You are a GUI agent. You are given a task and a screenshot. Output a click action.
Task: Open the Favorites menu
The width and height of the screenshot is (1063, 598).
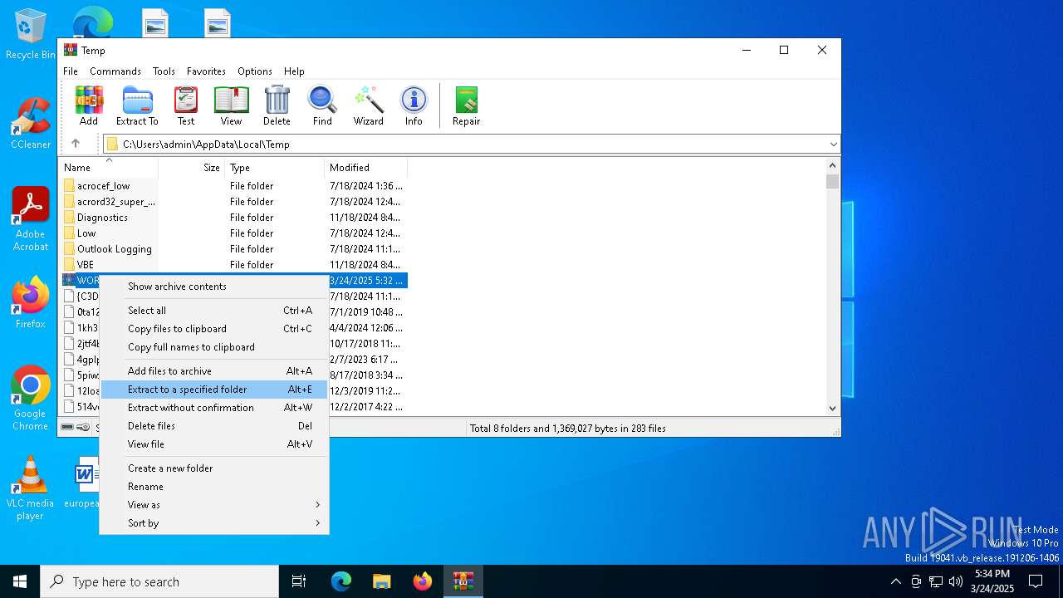point(206,71)
